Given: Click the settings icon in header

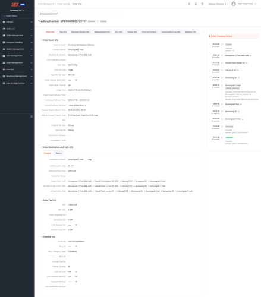Looking at the screenshot, I should click(x=189, y=4).
